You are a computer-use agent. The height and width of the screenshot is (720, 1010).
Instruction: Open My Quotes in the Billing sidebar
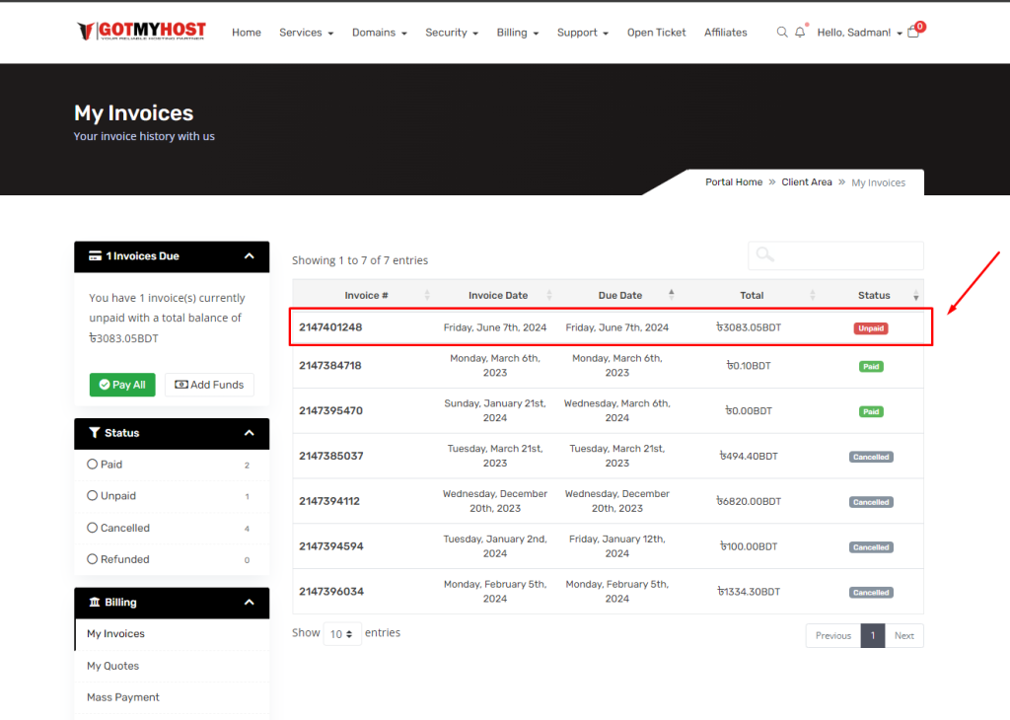tap(112, 666)
